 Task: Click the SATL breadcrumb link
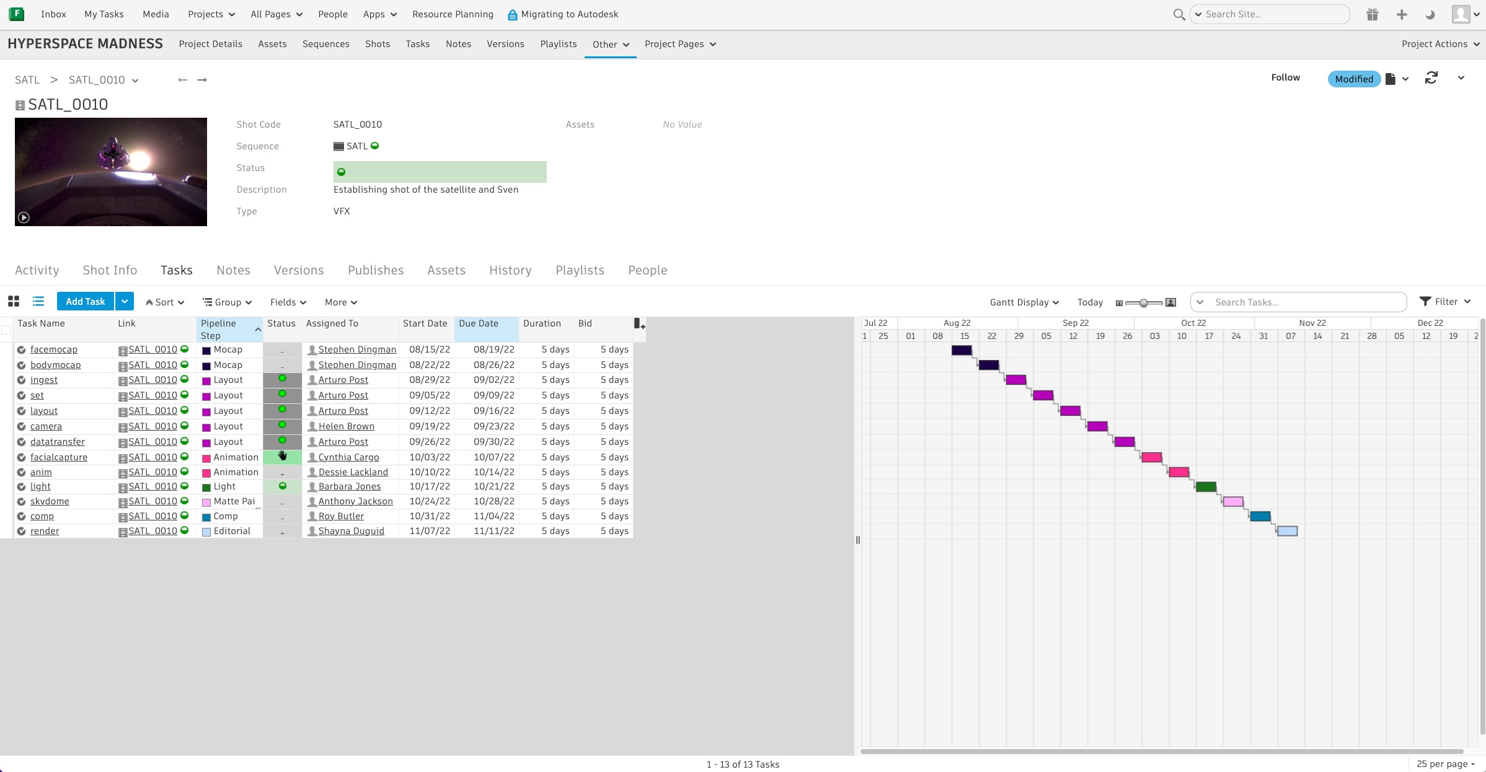click(x=27, y=80)
